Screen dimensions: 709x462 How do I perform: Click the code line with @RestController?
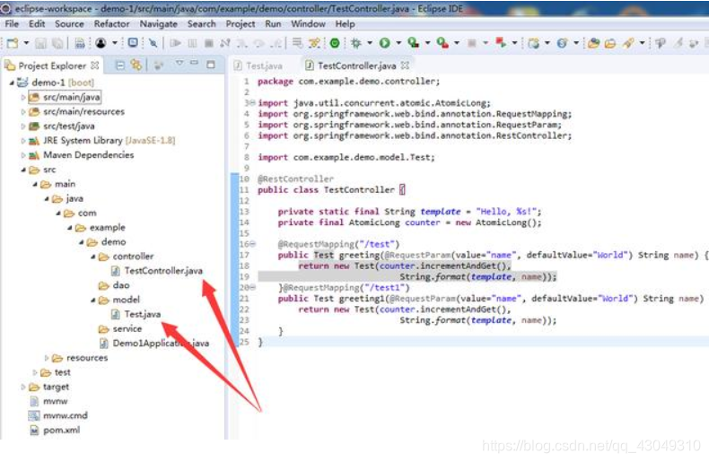click(295, 179)
